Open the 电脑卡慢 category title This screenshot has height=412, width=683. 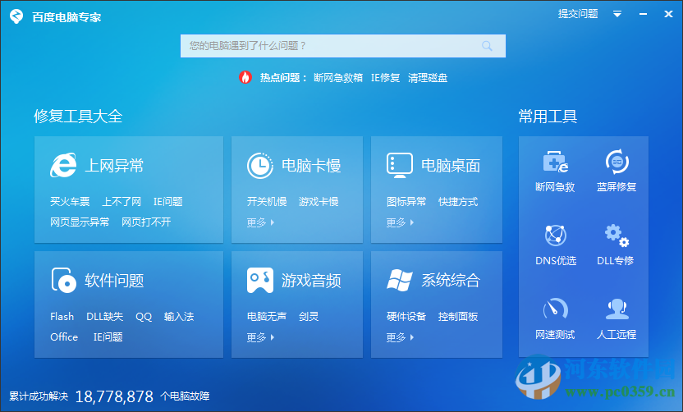click(x=311, y=166)
